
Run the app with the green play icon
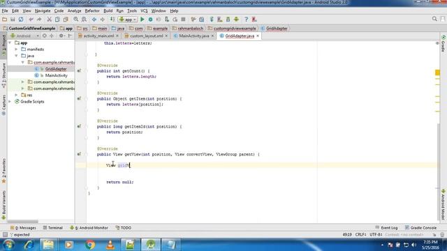[142, 20]
